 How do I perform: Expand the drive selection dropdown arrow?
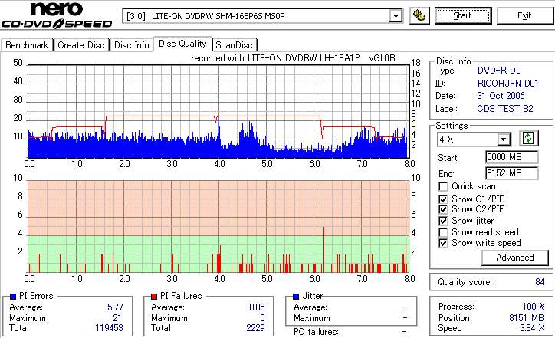[396, 16]
